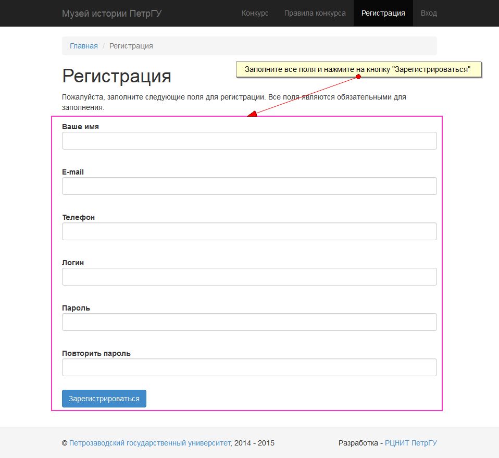The image size is (499, 458).
Task: Open the 'Музей истории ПетрГУ' brand link
Action: point(111,13)
